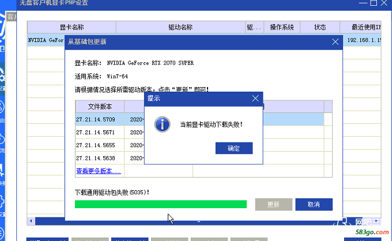Maximize the PNP settings window
The width and height of the screenshot is (392, 241).
(x=374, y=3)
